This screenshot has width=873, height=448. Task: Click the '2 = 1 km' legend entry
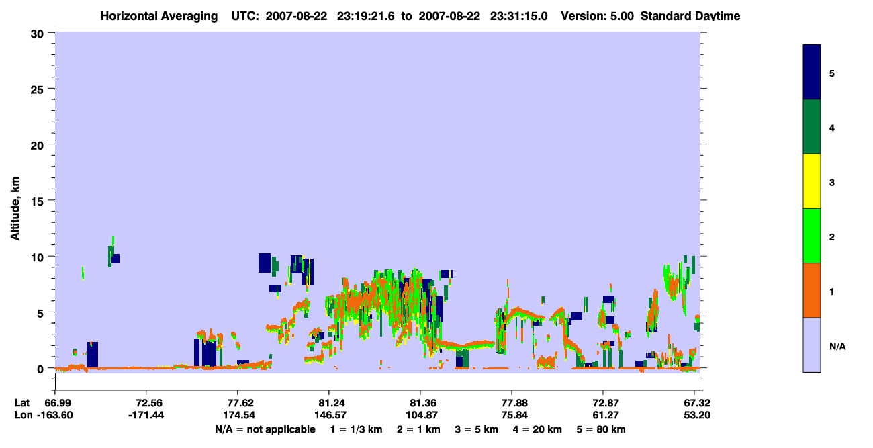tap(418, 429)
